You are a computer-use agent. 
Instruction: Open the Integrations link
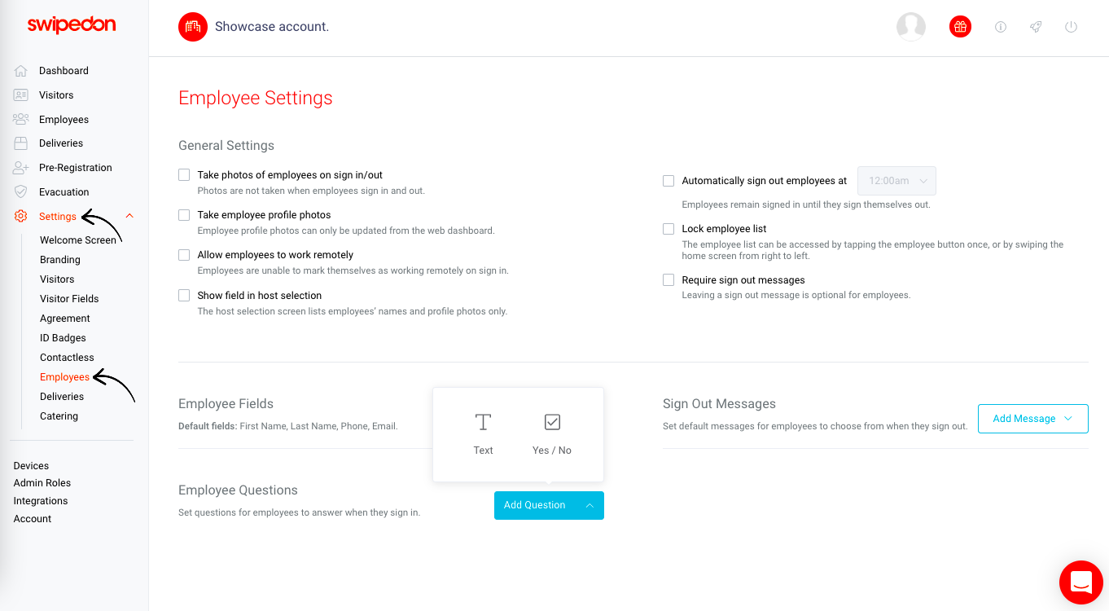[x=41, y=501]
